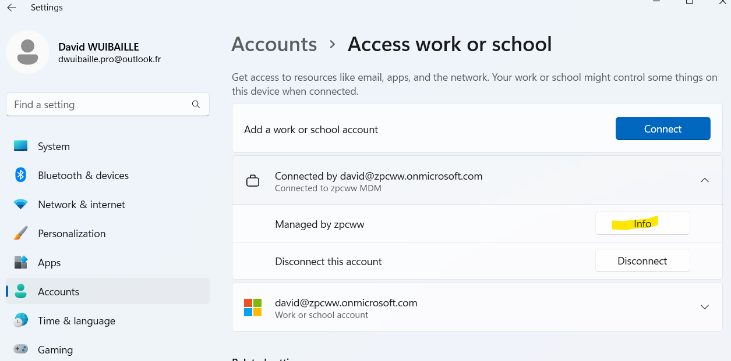Image resolution: width=731 pixels, height=361 pixels.
Task: Open Apps settings
Action: pyautogui.click(x=108, y=263)
